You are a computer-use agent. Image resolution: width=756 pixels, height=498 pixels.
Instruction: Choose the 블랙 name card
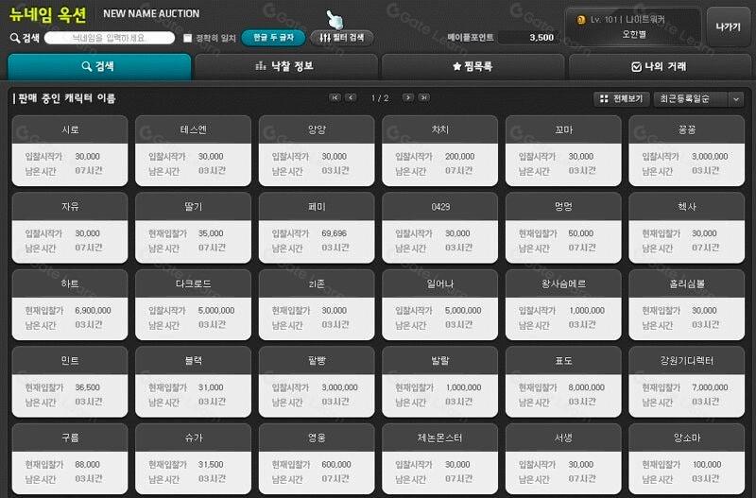coord(194,382)
